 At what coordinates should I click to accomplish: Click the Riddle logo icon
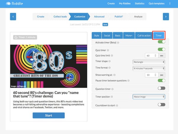tap(8, 4)
